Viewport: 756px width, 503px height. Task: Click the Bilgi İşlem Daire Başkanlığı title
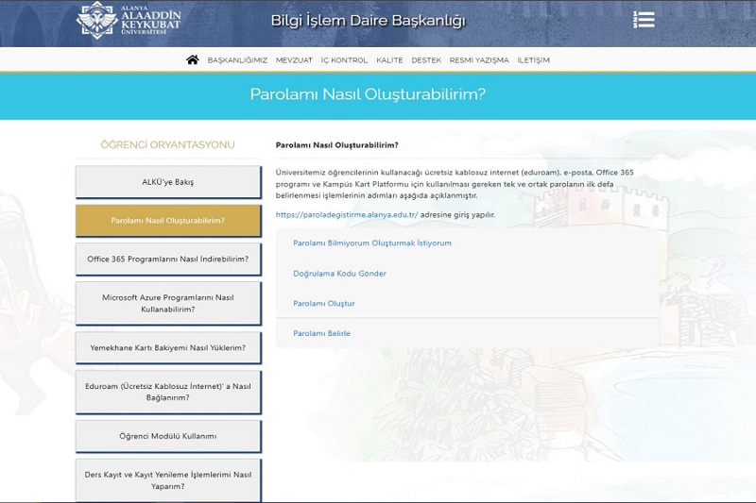tap(369, 21)
